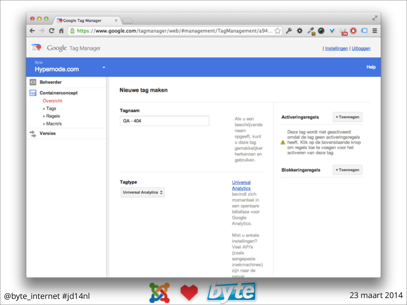This screenshot has width=407, height=305.
Task: Click the Nieuwe tag maken heading
Action: click(143, 90)
